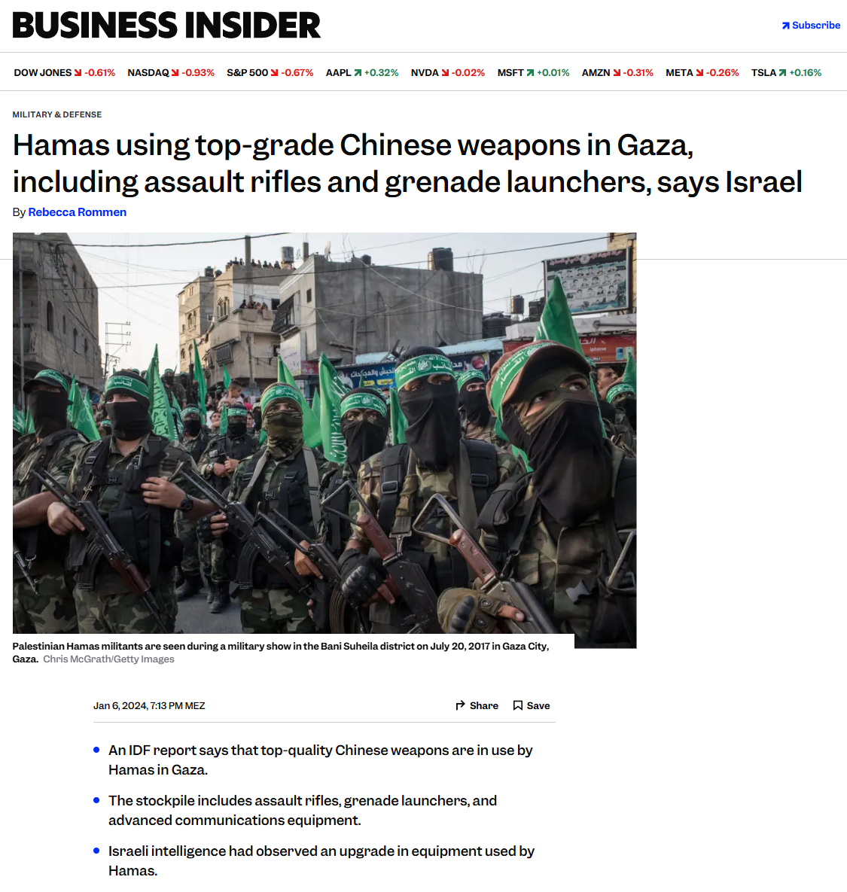Viewport: 847px width, 892px height.
Task: Click the AAPL up-arrow ticker icon
Action: pyautogui.click(x=358, y=73)
